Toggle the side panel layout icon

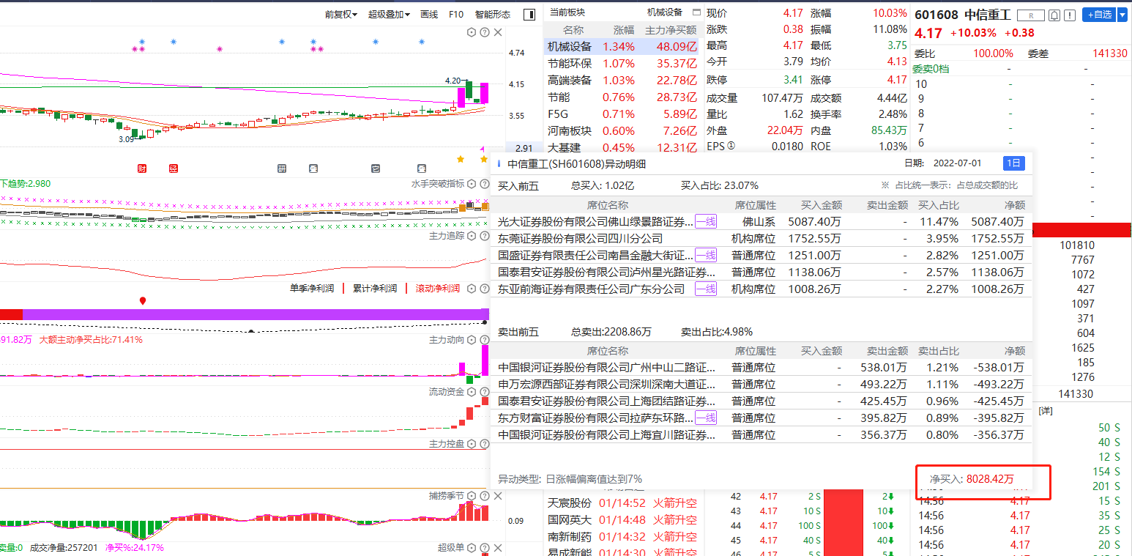click(529, 14)
